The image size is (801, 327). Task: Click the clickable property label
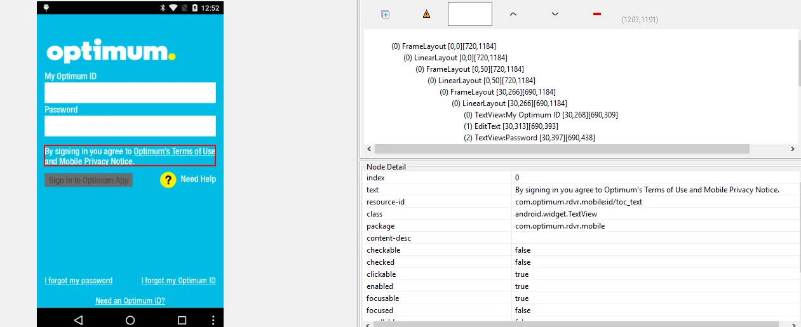click(x=381, y=274)
